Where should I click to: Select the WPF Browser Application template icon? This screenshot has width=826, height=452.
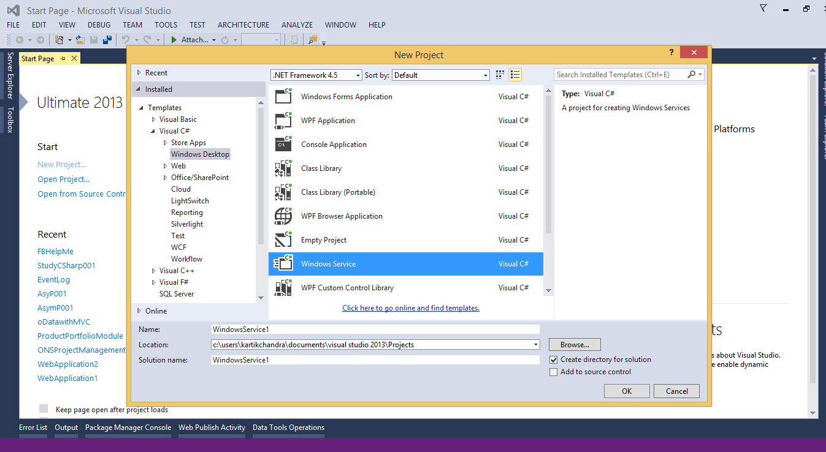pyautogui.click(x=283, y=216)
